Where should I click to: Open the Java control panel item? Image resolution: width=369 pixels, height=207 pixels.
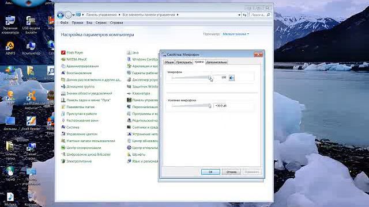pos(133,52)
